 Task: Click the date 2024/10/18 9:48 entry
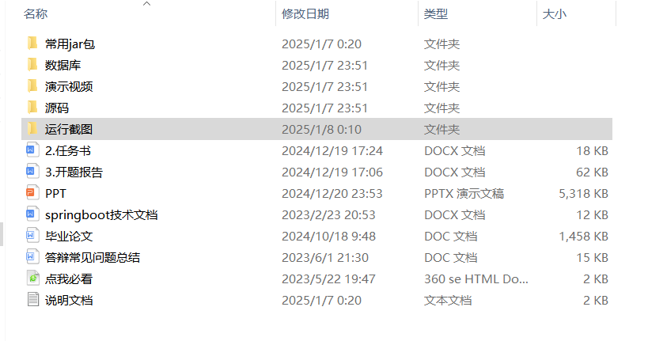point(328,236)
